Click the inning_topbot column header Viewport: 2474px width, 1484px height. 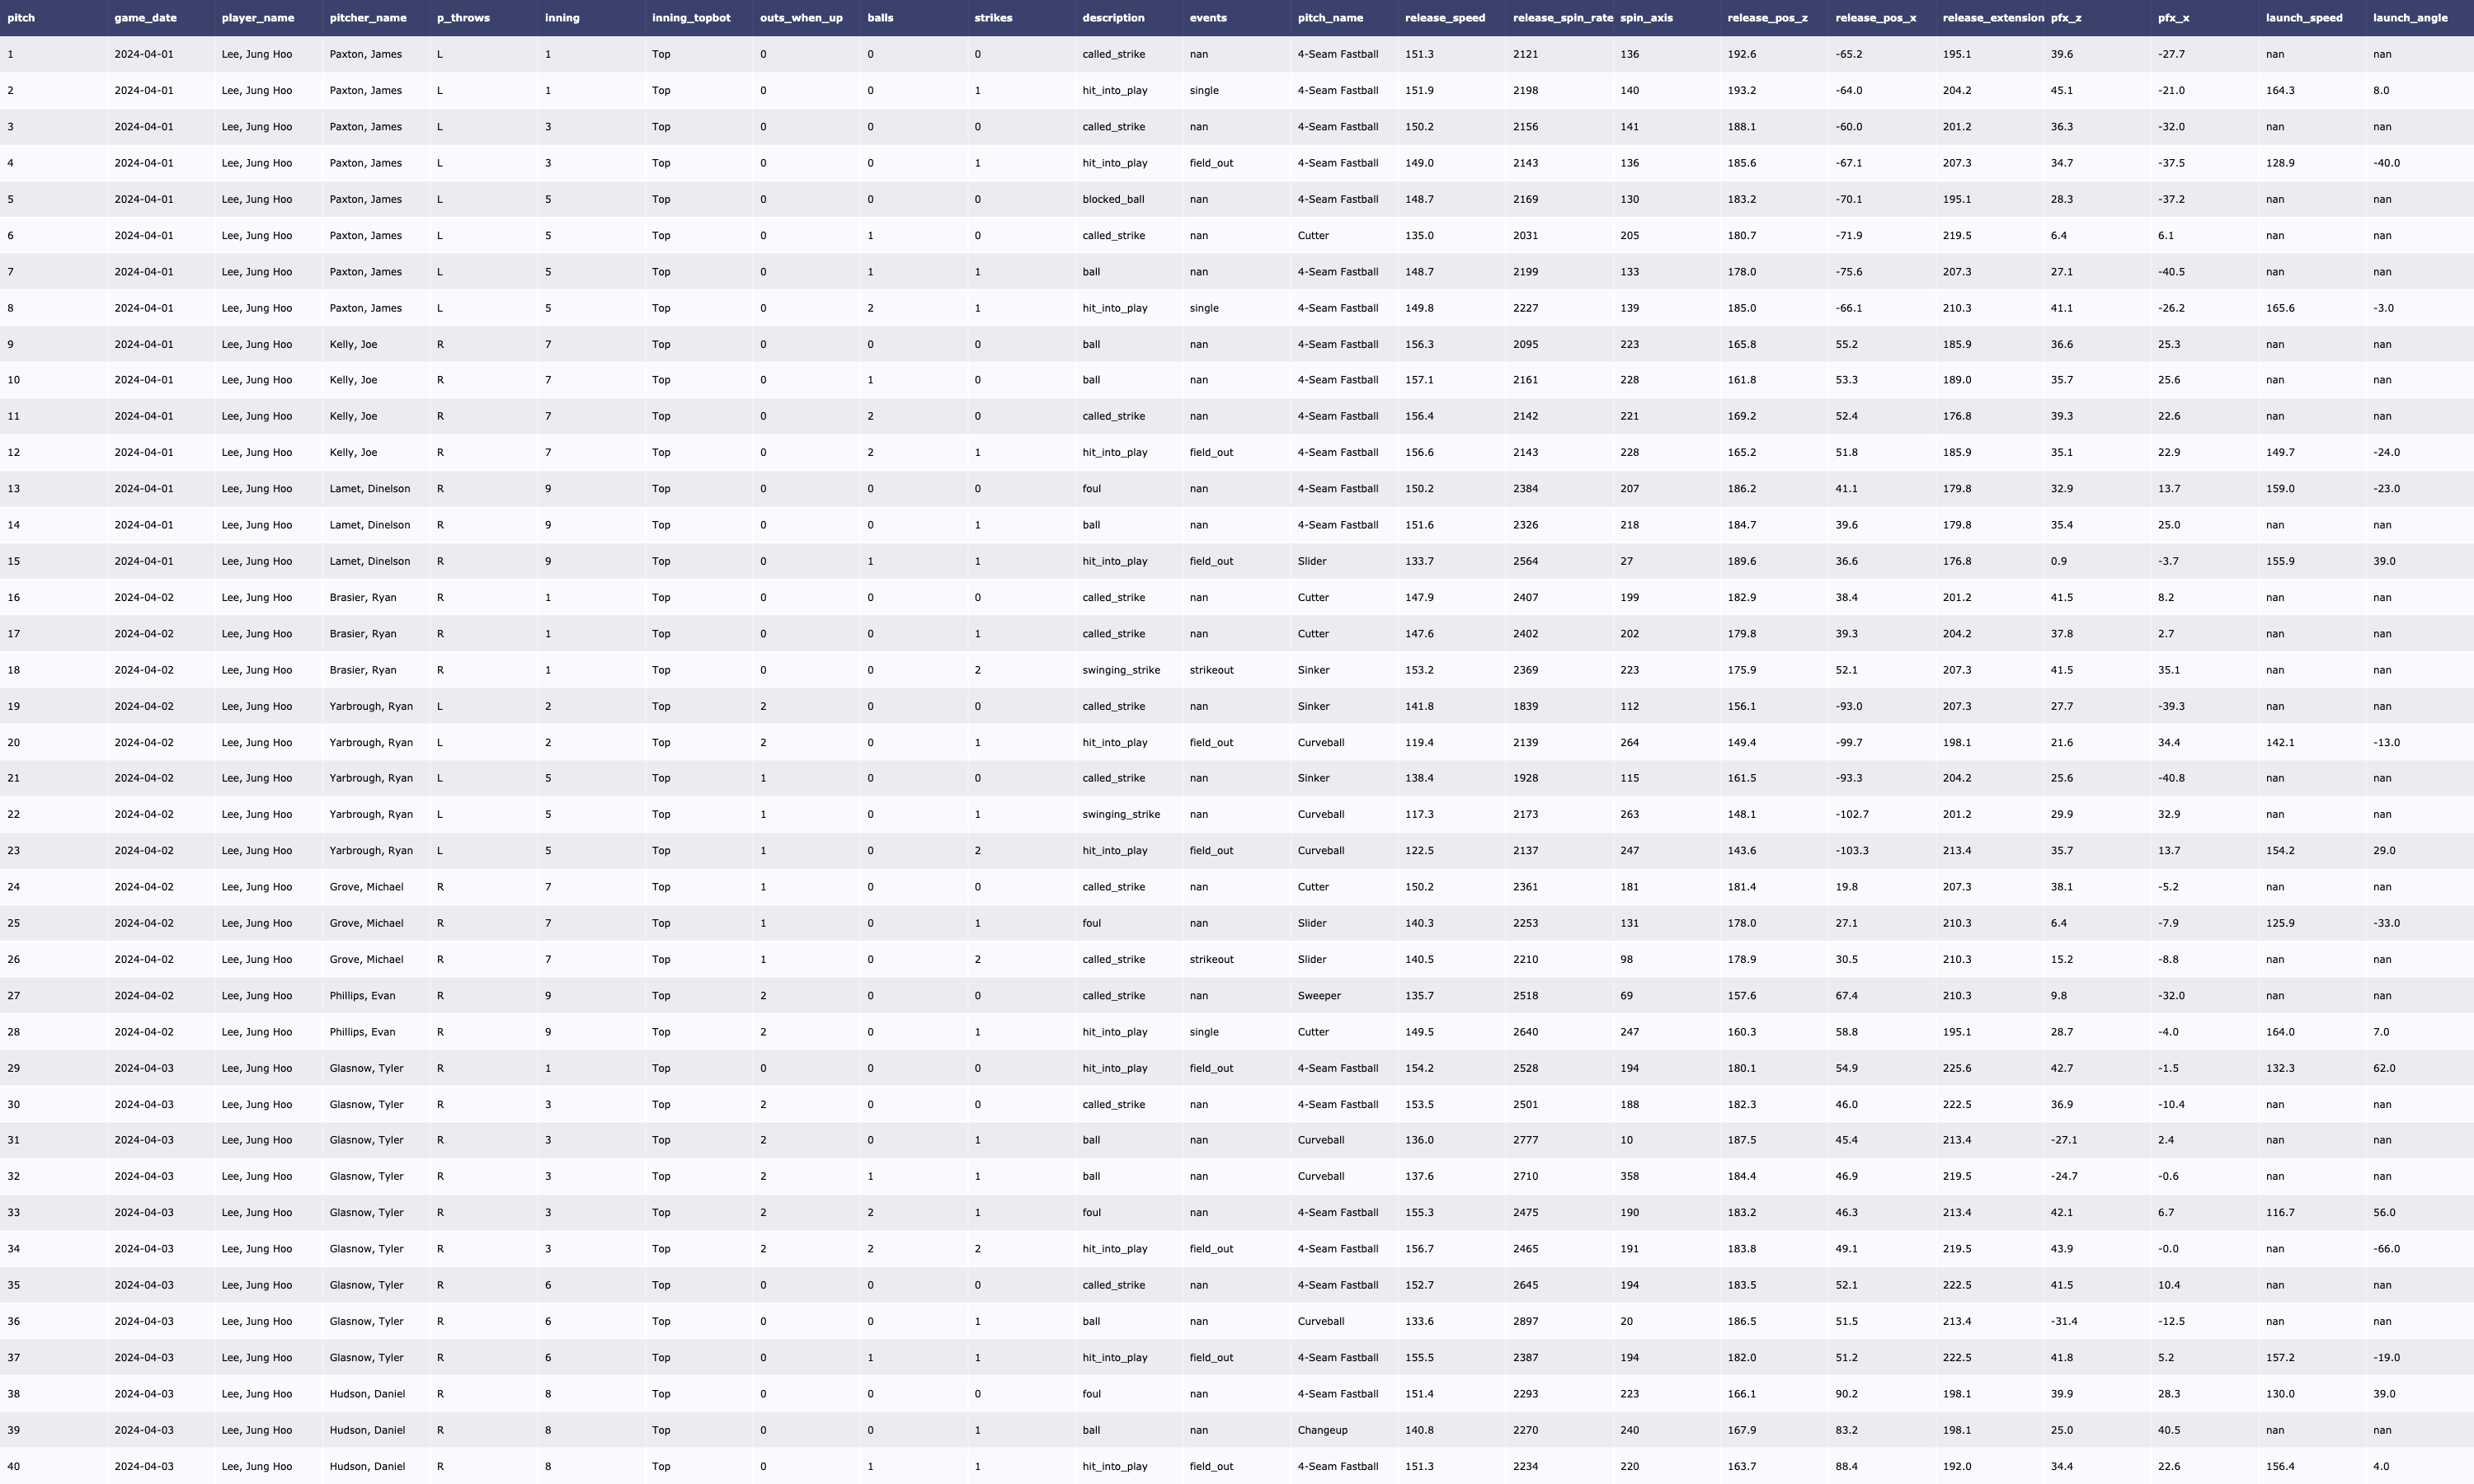[x=691, y=18]
